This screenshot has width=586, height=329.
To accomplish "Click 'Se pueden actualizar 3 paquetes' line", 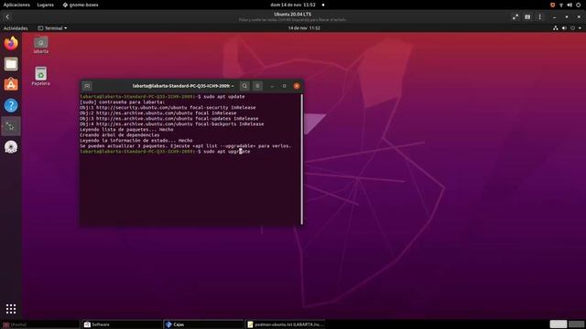I will click(185, 146).
